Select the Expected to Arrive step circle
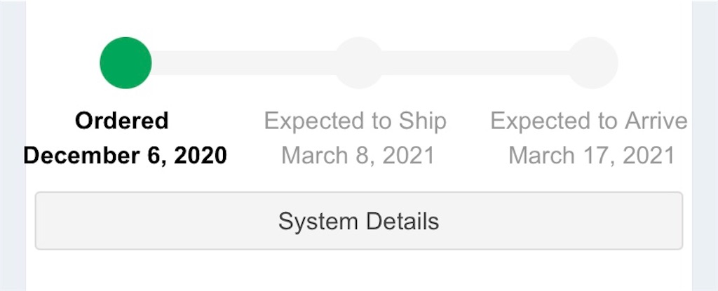The image size is (718, 291). point(592,63)
